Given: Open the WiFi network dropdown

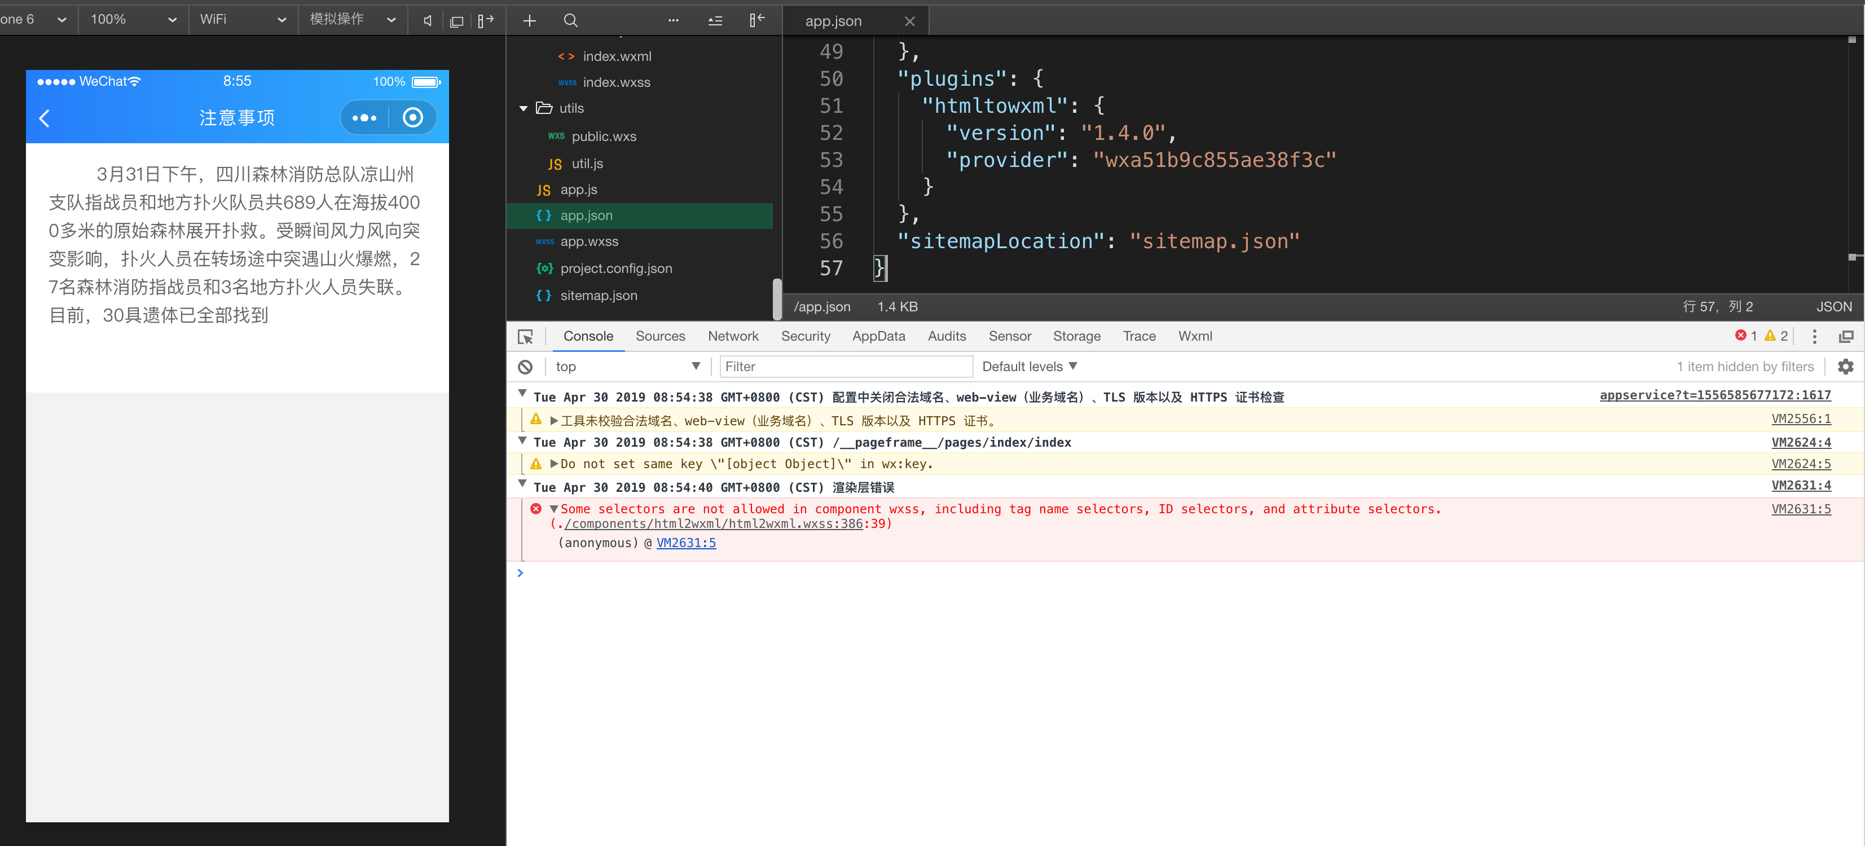Looking at the screenshot, I should click(243, 20).
